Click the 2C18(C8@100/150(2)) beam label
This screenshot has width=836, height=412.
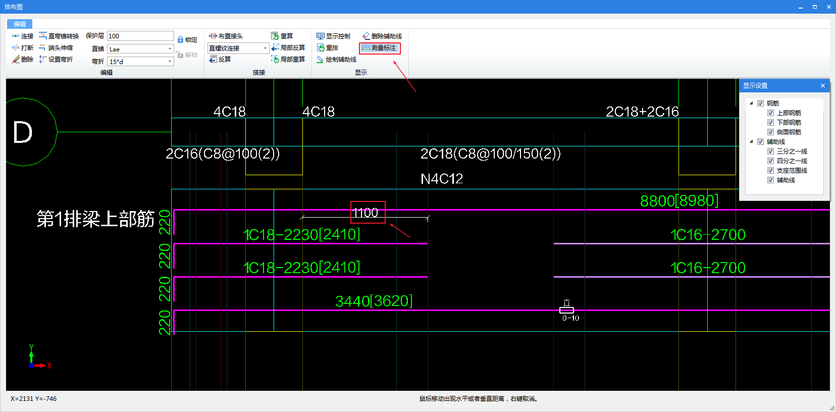click(491, 153)
